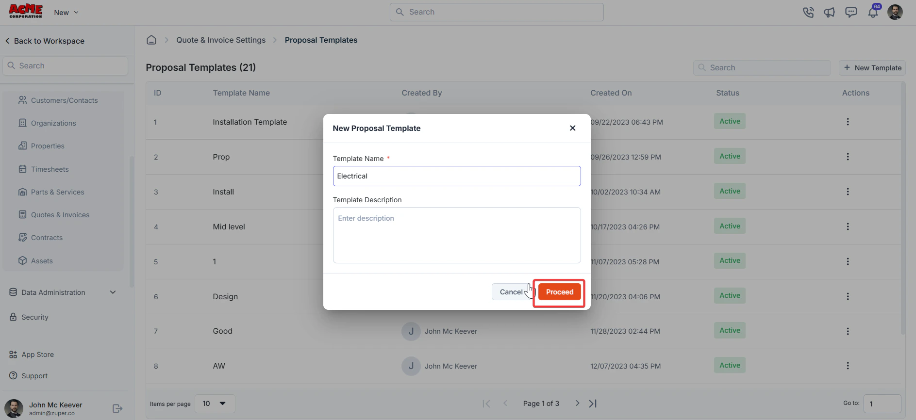The height and width of the screenshot is (420, 916).
Task: Click the Template Description text area
Action: 457,235
